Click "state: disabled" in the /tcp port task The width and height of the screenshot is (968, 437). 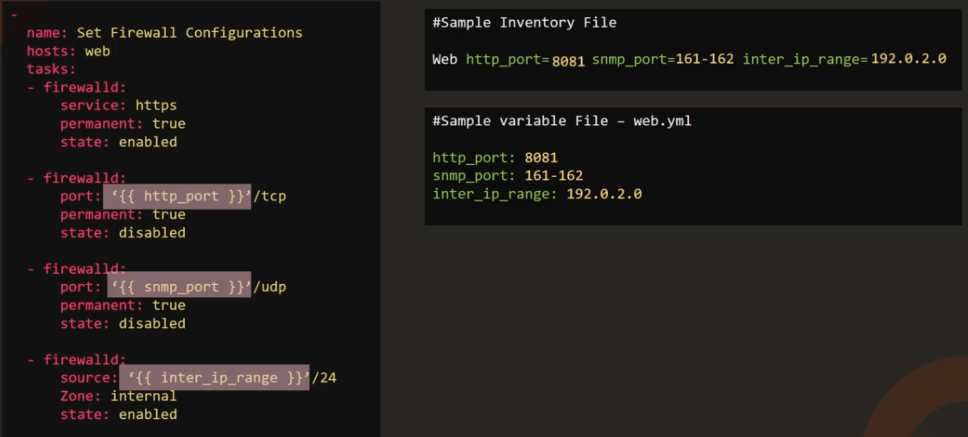pyautogui.click(x=123, y=232)
